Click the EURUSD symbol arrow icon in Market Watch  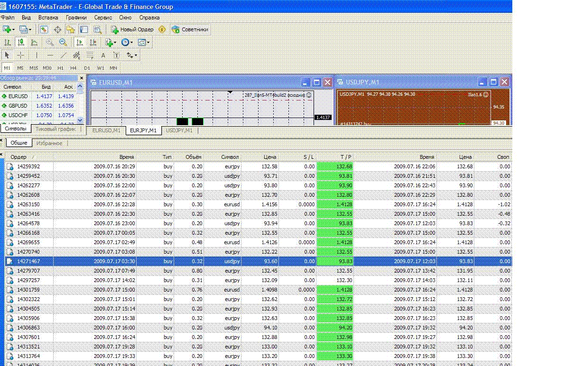(4, 96)
